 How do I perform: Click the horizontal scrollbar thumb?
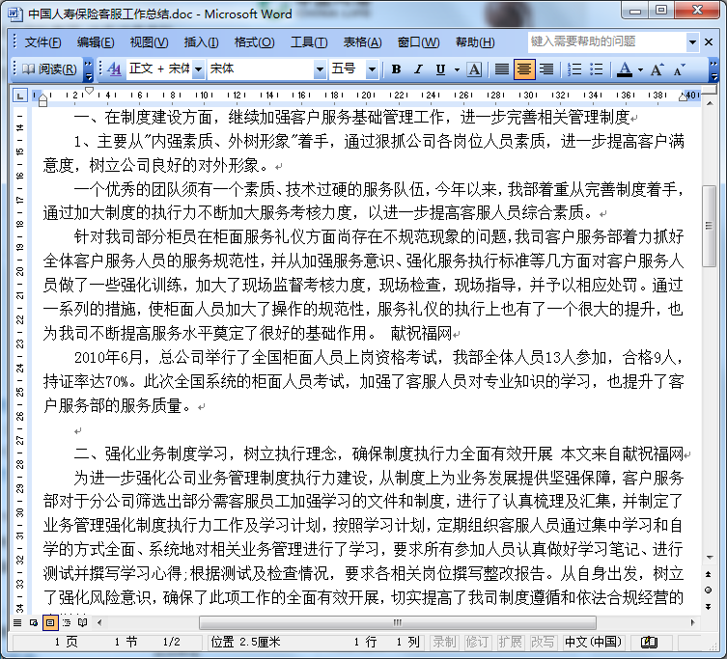(398, 622)
